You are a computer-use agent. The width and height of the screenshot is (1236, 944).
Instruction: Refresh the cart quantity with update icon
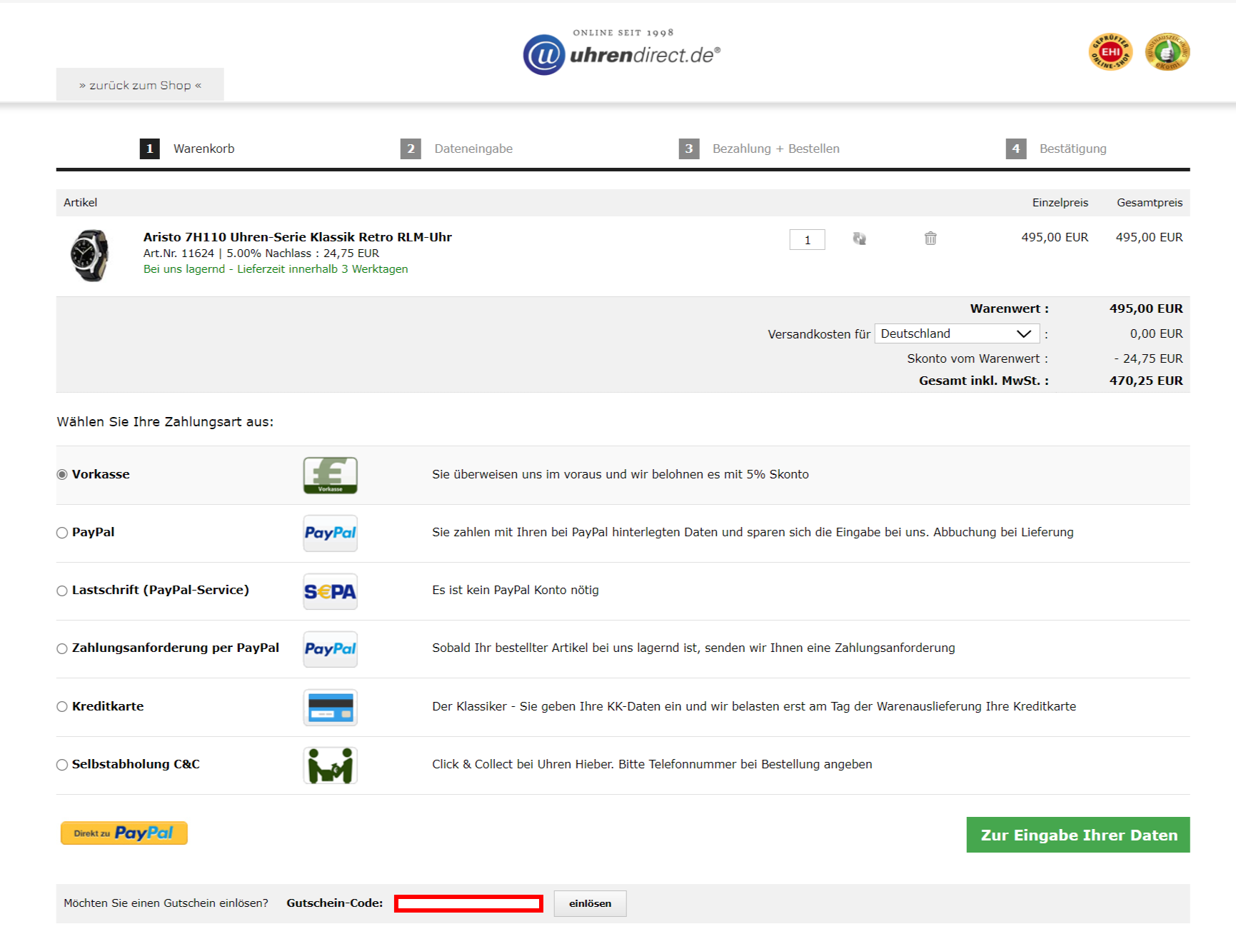point(859,238)
